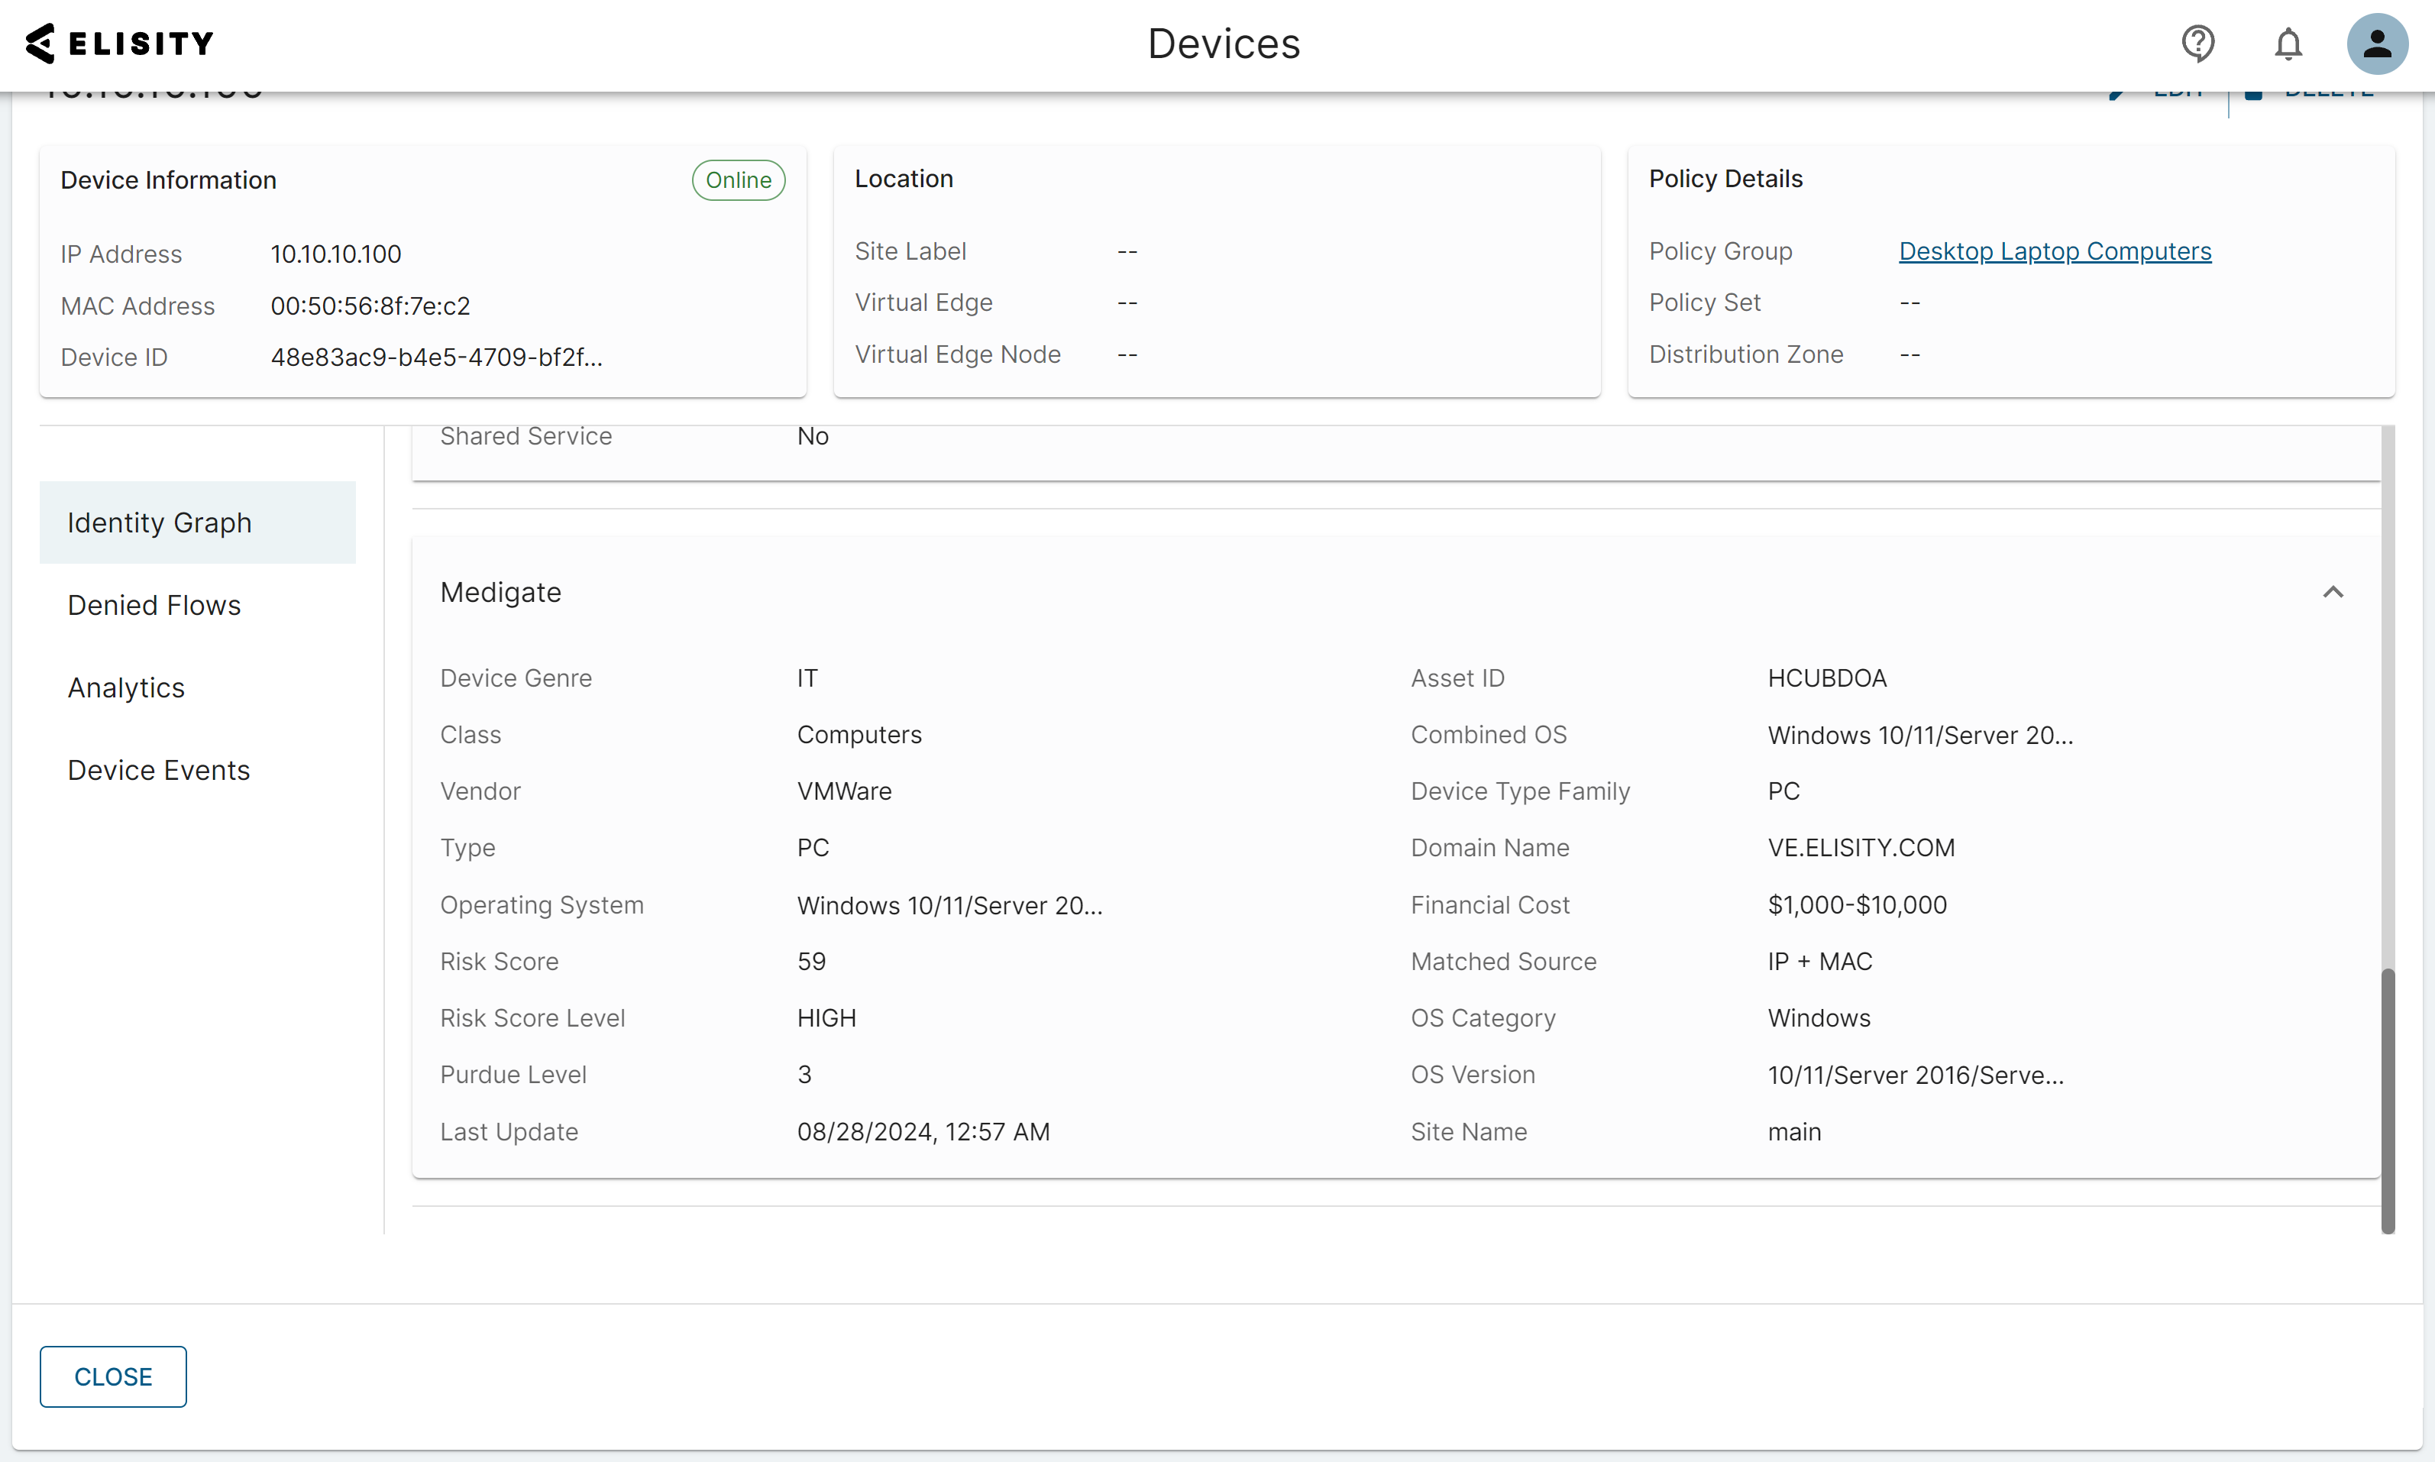Click the IP Address value 10.10.10.100

336,254
